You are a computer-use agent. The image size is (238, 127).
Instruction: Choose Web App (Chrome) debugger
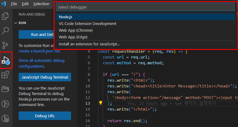145,30
